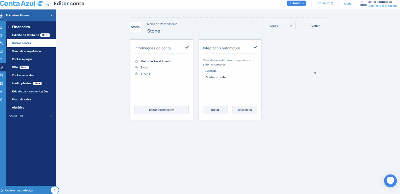Open the line chart icon in the sidebar
The height and width of the screenshot is (194, 400).
1,92
